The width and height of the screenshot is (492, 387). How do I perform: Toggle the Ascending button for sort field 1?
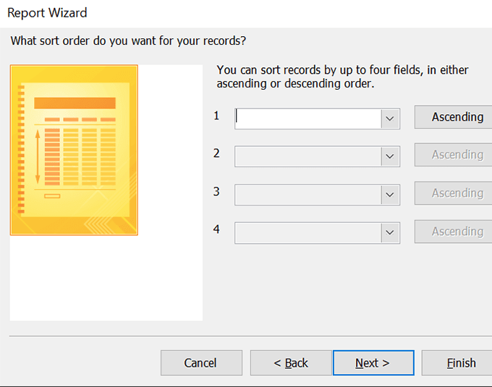[x=454, y=117]
